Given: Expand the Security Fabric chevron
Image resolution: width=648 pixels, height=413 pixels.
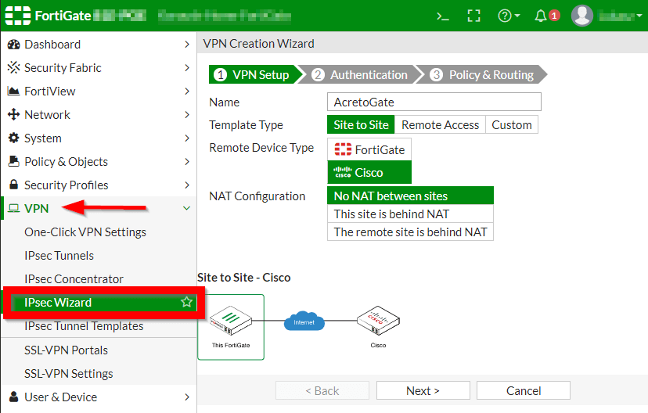Looking at the screenshot, I should pos(187,68).
